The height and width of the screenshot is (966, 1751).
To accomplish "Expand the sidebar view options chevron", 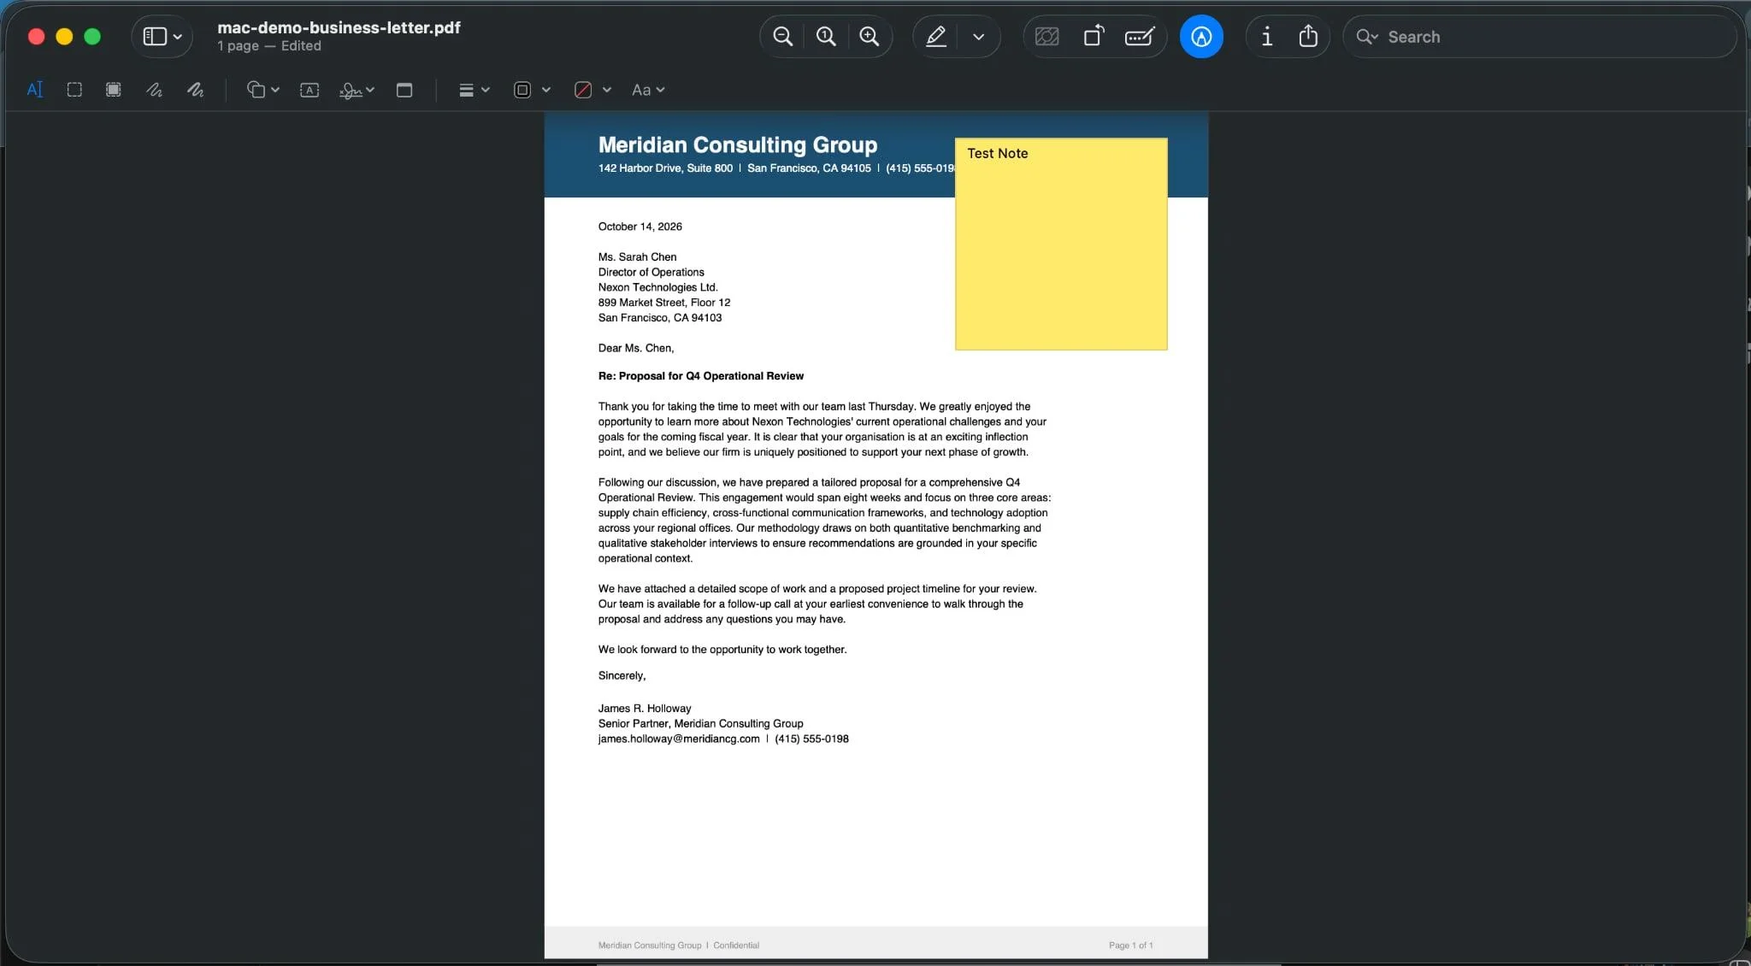I will point(178,37).
